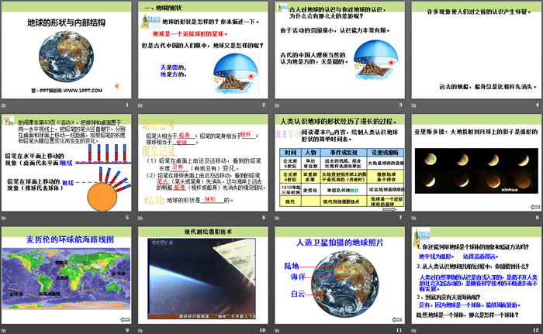
Task: Select slide 10 thumbnail 现代测绘摄影技术
Action: (x=203, y=276)
